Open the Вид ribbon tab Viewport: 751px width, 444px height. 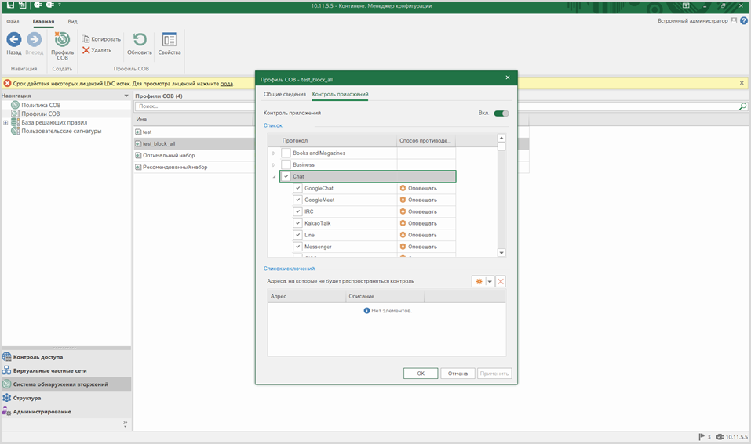[72, 22]
